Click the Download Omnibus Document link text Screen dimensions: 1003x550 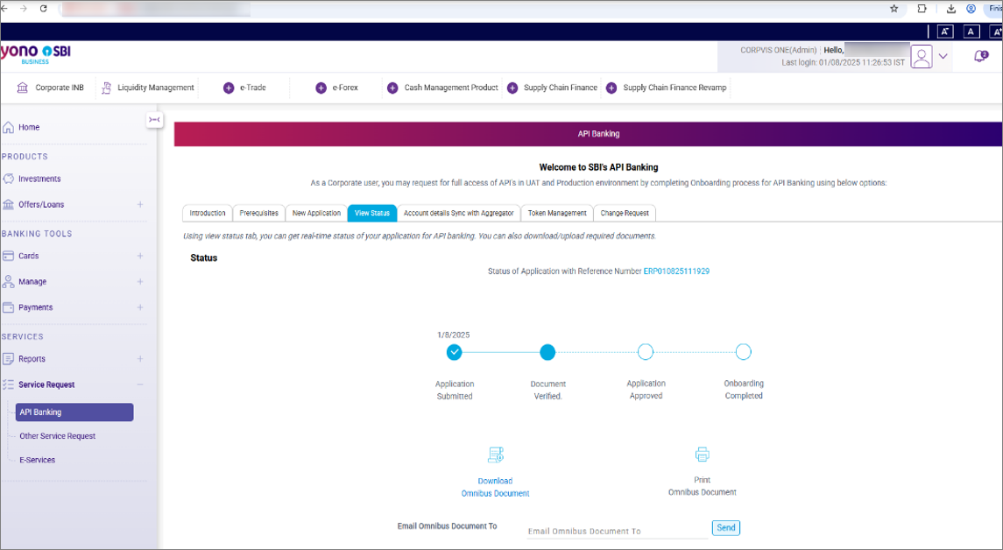496,487
